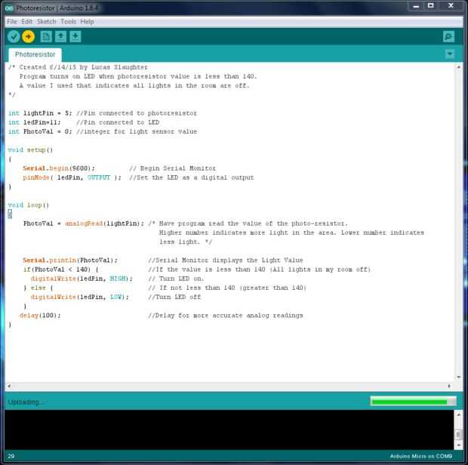Click horizontal scrollbar left arrow
The height and width of the screenshot is (465, 468).
(x=9, y=386)
